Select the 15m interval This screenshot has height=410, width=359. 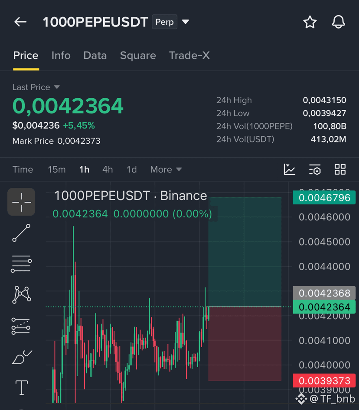pyautogui.click(x=56, y=169)
